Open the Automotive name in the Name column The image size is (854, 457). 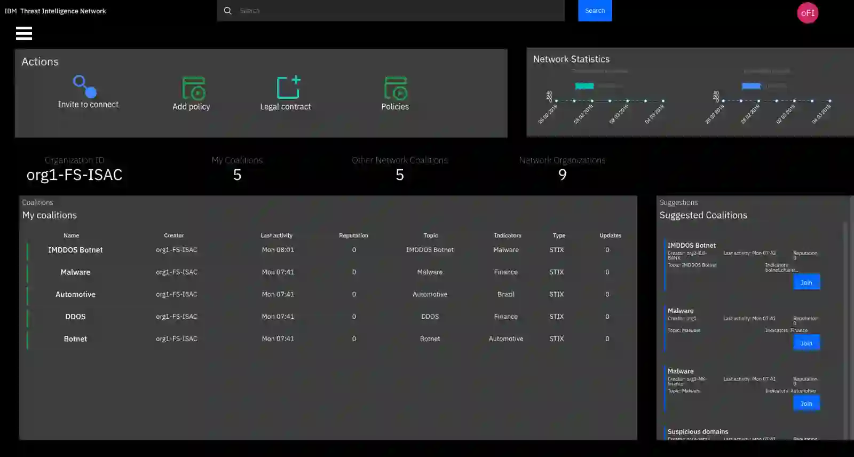point(75,294)
